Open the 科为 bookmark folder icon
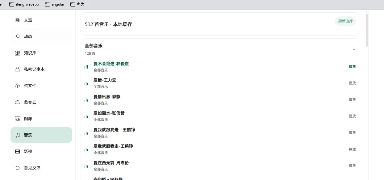The image size is (384, 180). (73, 4)
